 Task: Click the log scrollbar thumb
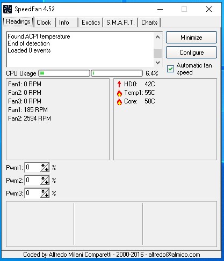157,53
